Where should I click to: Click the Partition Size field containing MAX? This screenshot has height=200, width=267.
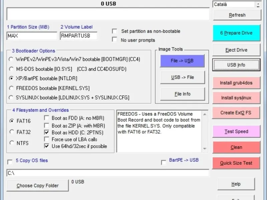pyautogui.click(x=32, y=36)
